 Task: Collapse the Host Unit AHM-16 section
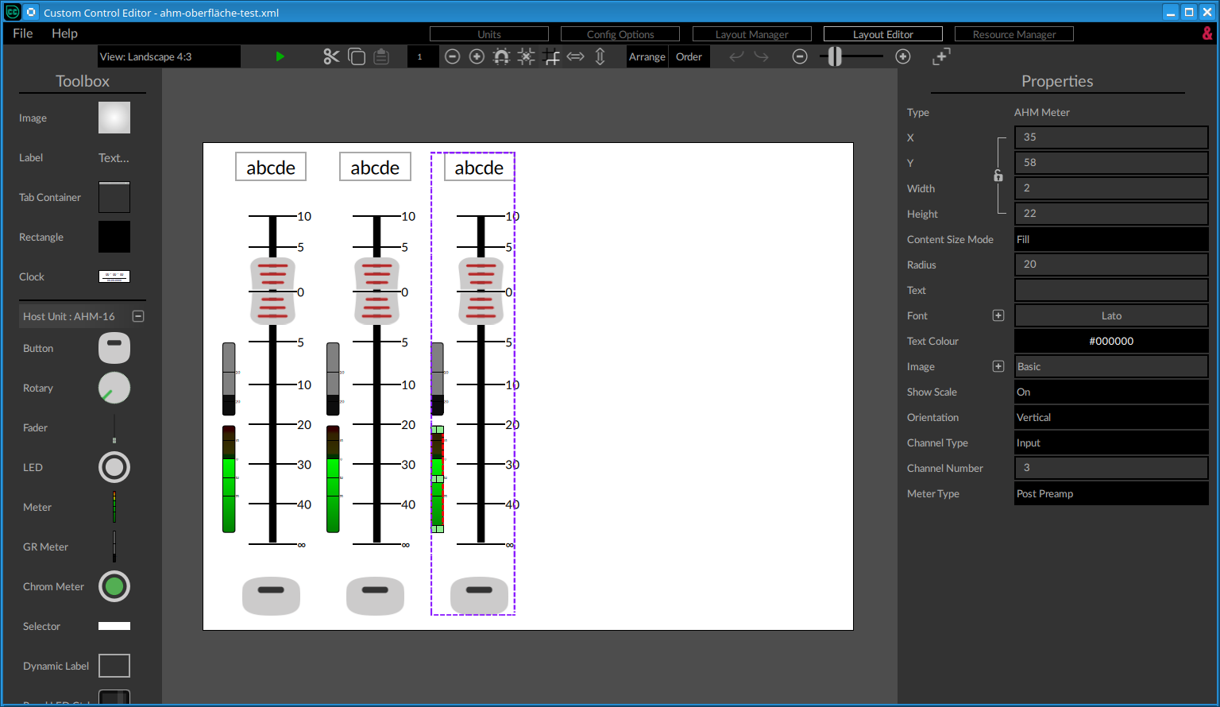(x=138, y=316)
